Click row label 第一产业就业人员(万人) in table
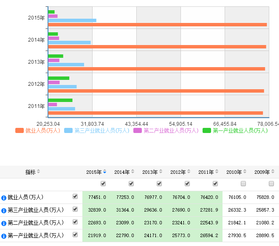This screenshot has height=246, width=279. point(36,235)
